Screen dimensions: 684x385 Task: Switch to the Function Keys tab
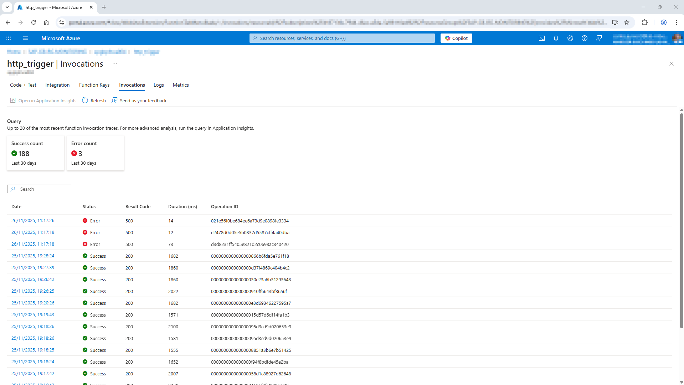point(94,85)
